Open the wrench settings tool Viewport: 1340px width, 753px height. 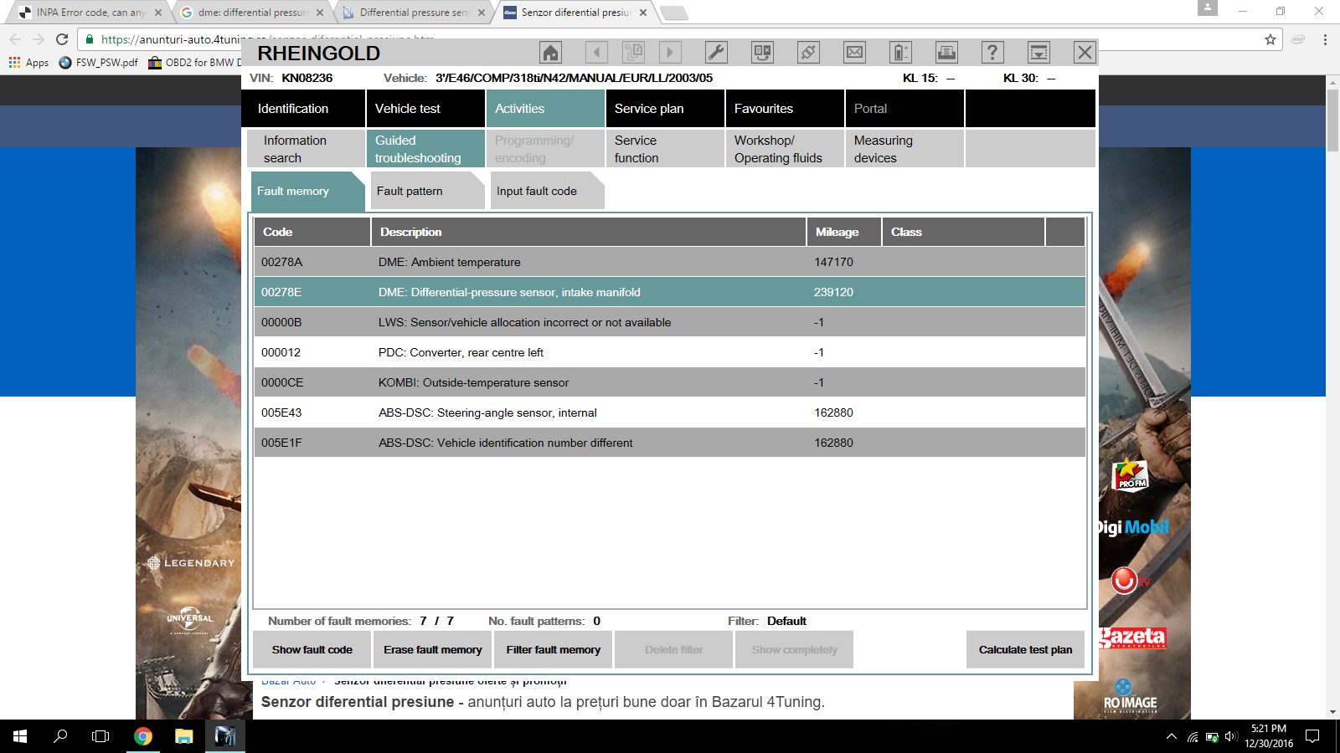tap(716, 53)
